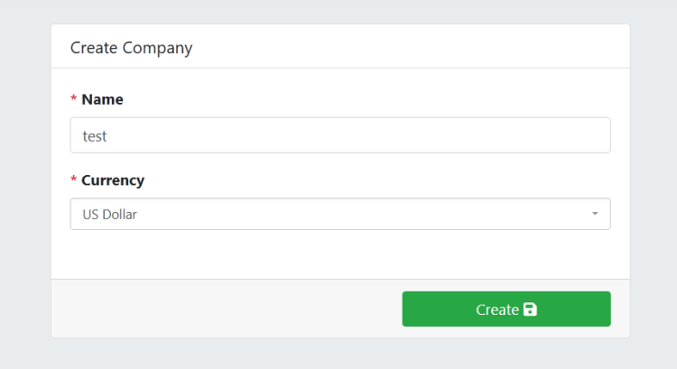This screenshot has width=677, height=369.
Task: Click the Name field label
Action: [102, 99]
